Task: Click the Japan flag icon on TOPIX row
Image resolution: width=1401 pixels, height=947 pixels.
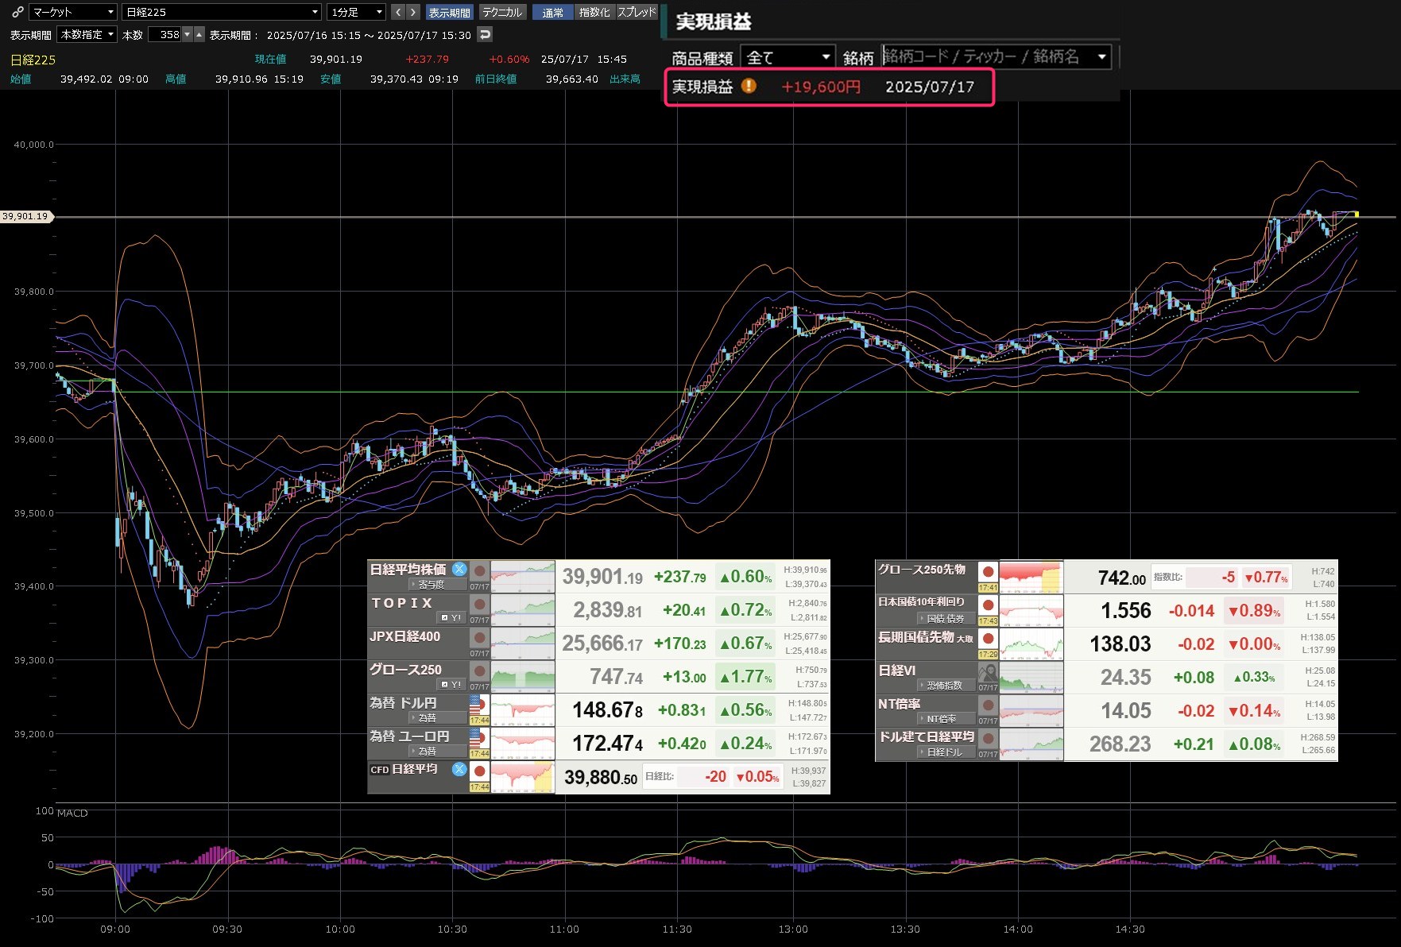Action: [x=479, y=605]
